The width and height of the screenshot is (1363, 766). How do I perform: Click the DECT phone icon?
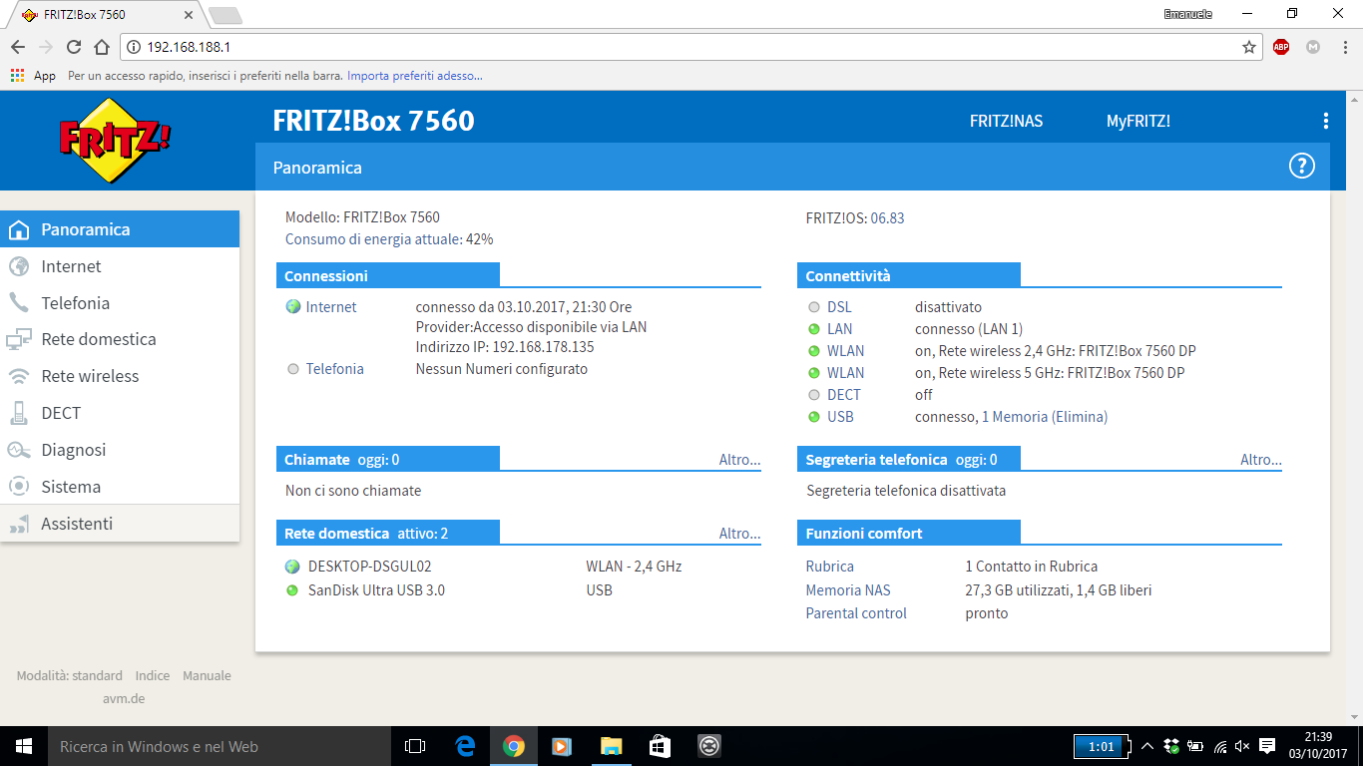(x=18, y=413)
